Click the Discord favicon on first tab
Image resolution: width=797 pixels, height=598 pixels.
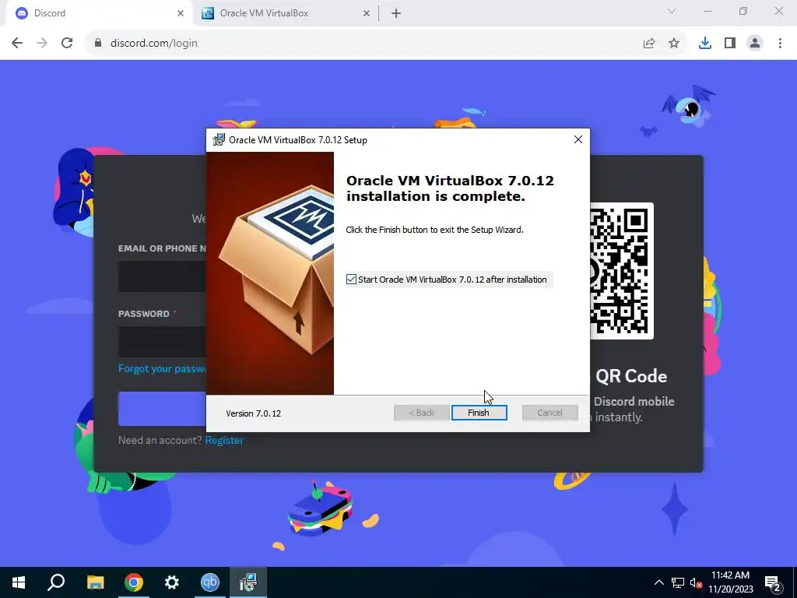(22, 13)
